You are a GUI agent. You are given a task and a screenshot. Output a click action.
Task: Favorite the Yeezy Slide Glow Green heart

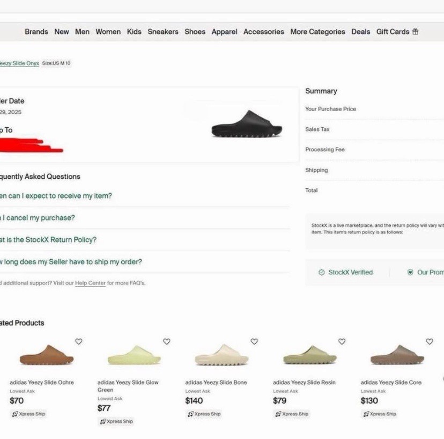coord(167,341)
